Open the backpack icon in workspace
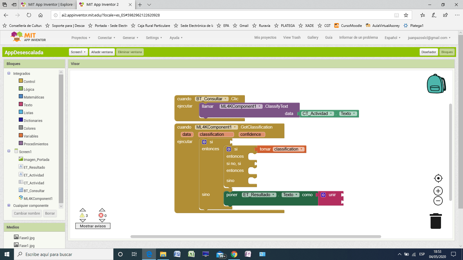The height and width of the screenshot is (260, 463). (436, 84)
